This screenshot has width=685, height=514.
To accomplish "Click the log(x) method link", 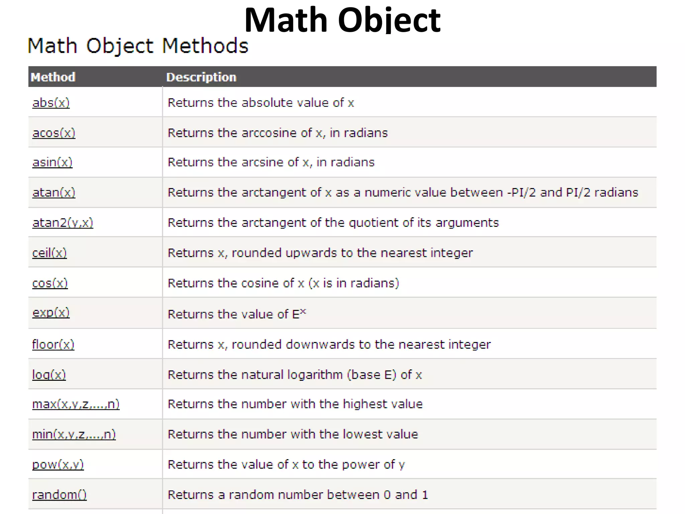I will pyautogui.click(x=49, y=374).
